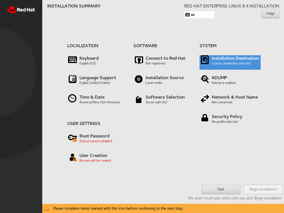Click the us keyboard layout field
Image resolution: width=284 pixels, height=213 pixels.
[x=199, y=15]
